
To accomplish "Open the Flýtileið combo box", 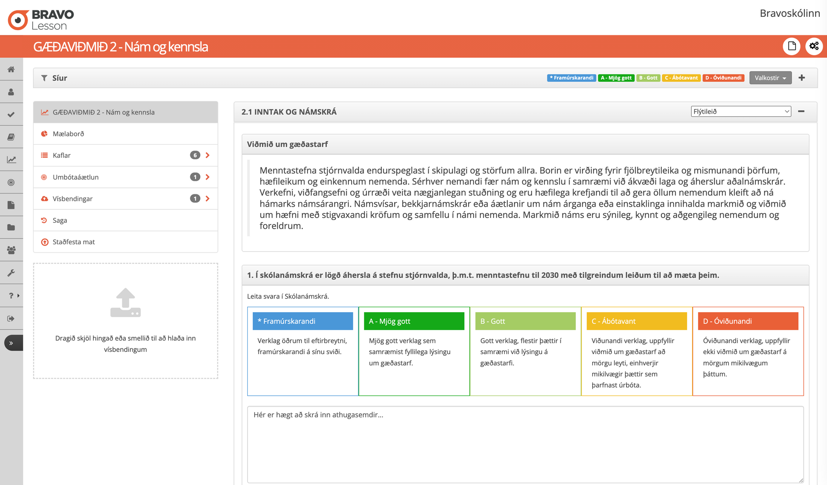I will pos(741,112).
